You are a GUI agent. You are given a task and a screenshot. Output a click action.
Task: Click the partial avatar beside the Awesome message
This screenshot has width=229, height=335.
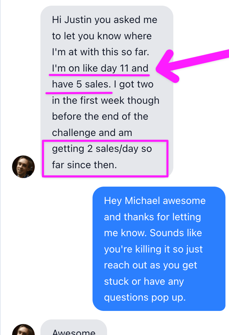23,330
